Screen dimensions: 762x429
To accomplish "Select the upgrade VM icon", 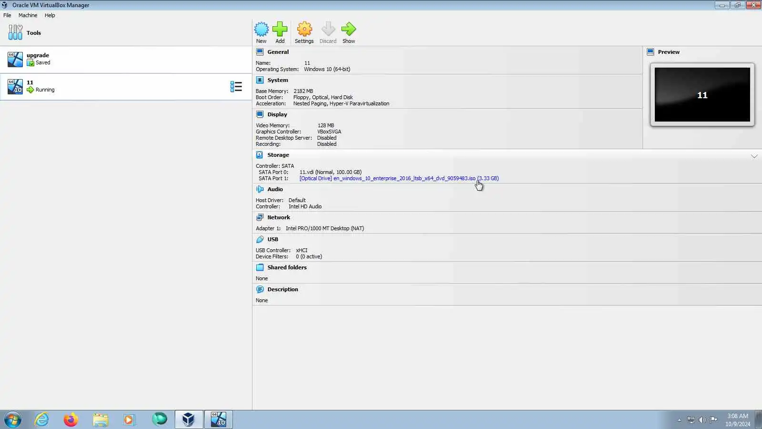I will pyautogui.click(x=15, y=60).
